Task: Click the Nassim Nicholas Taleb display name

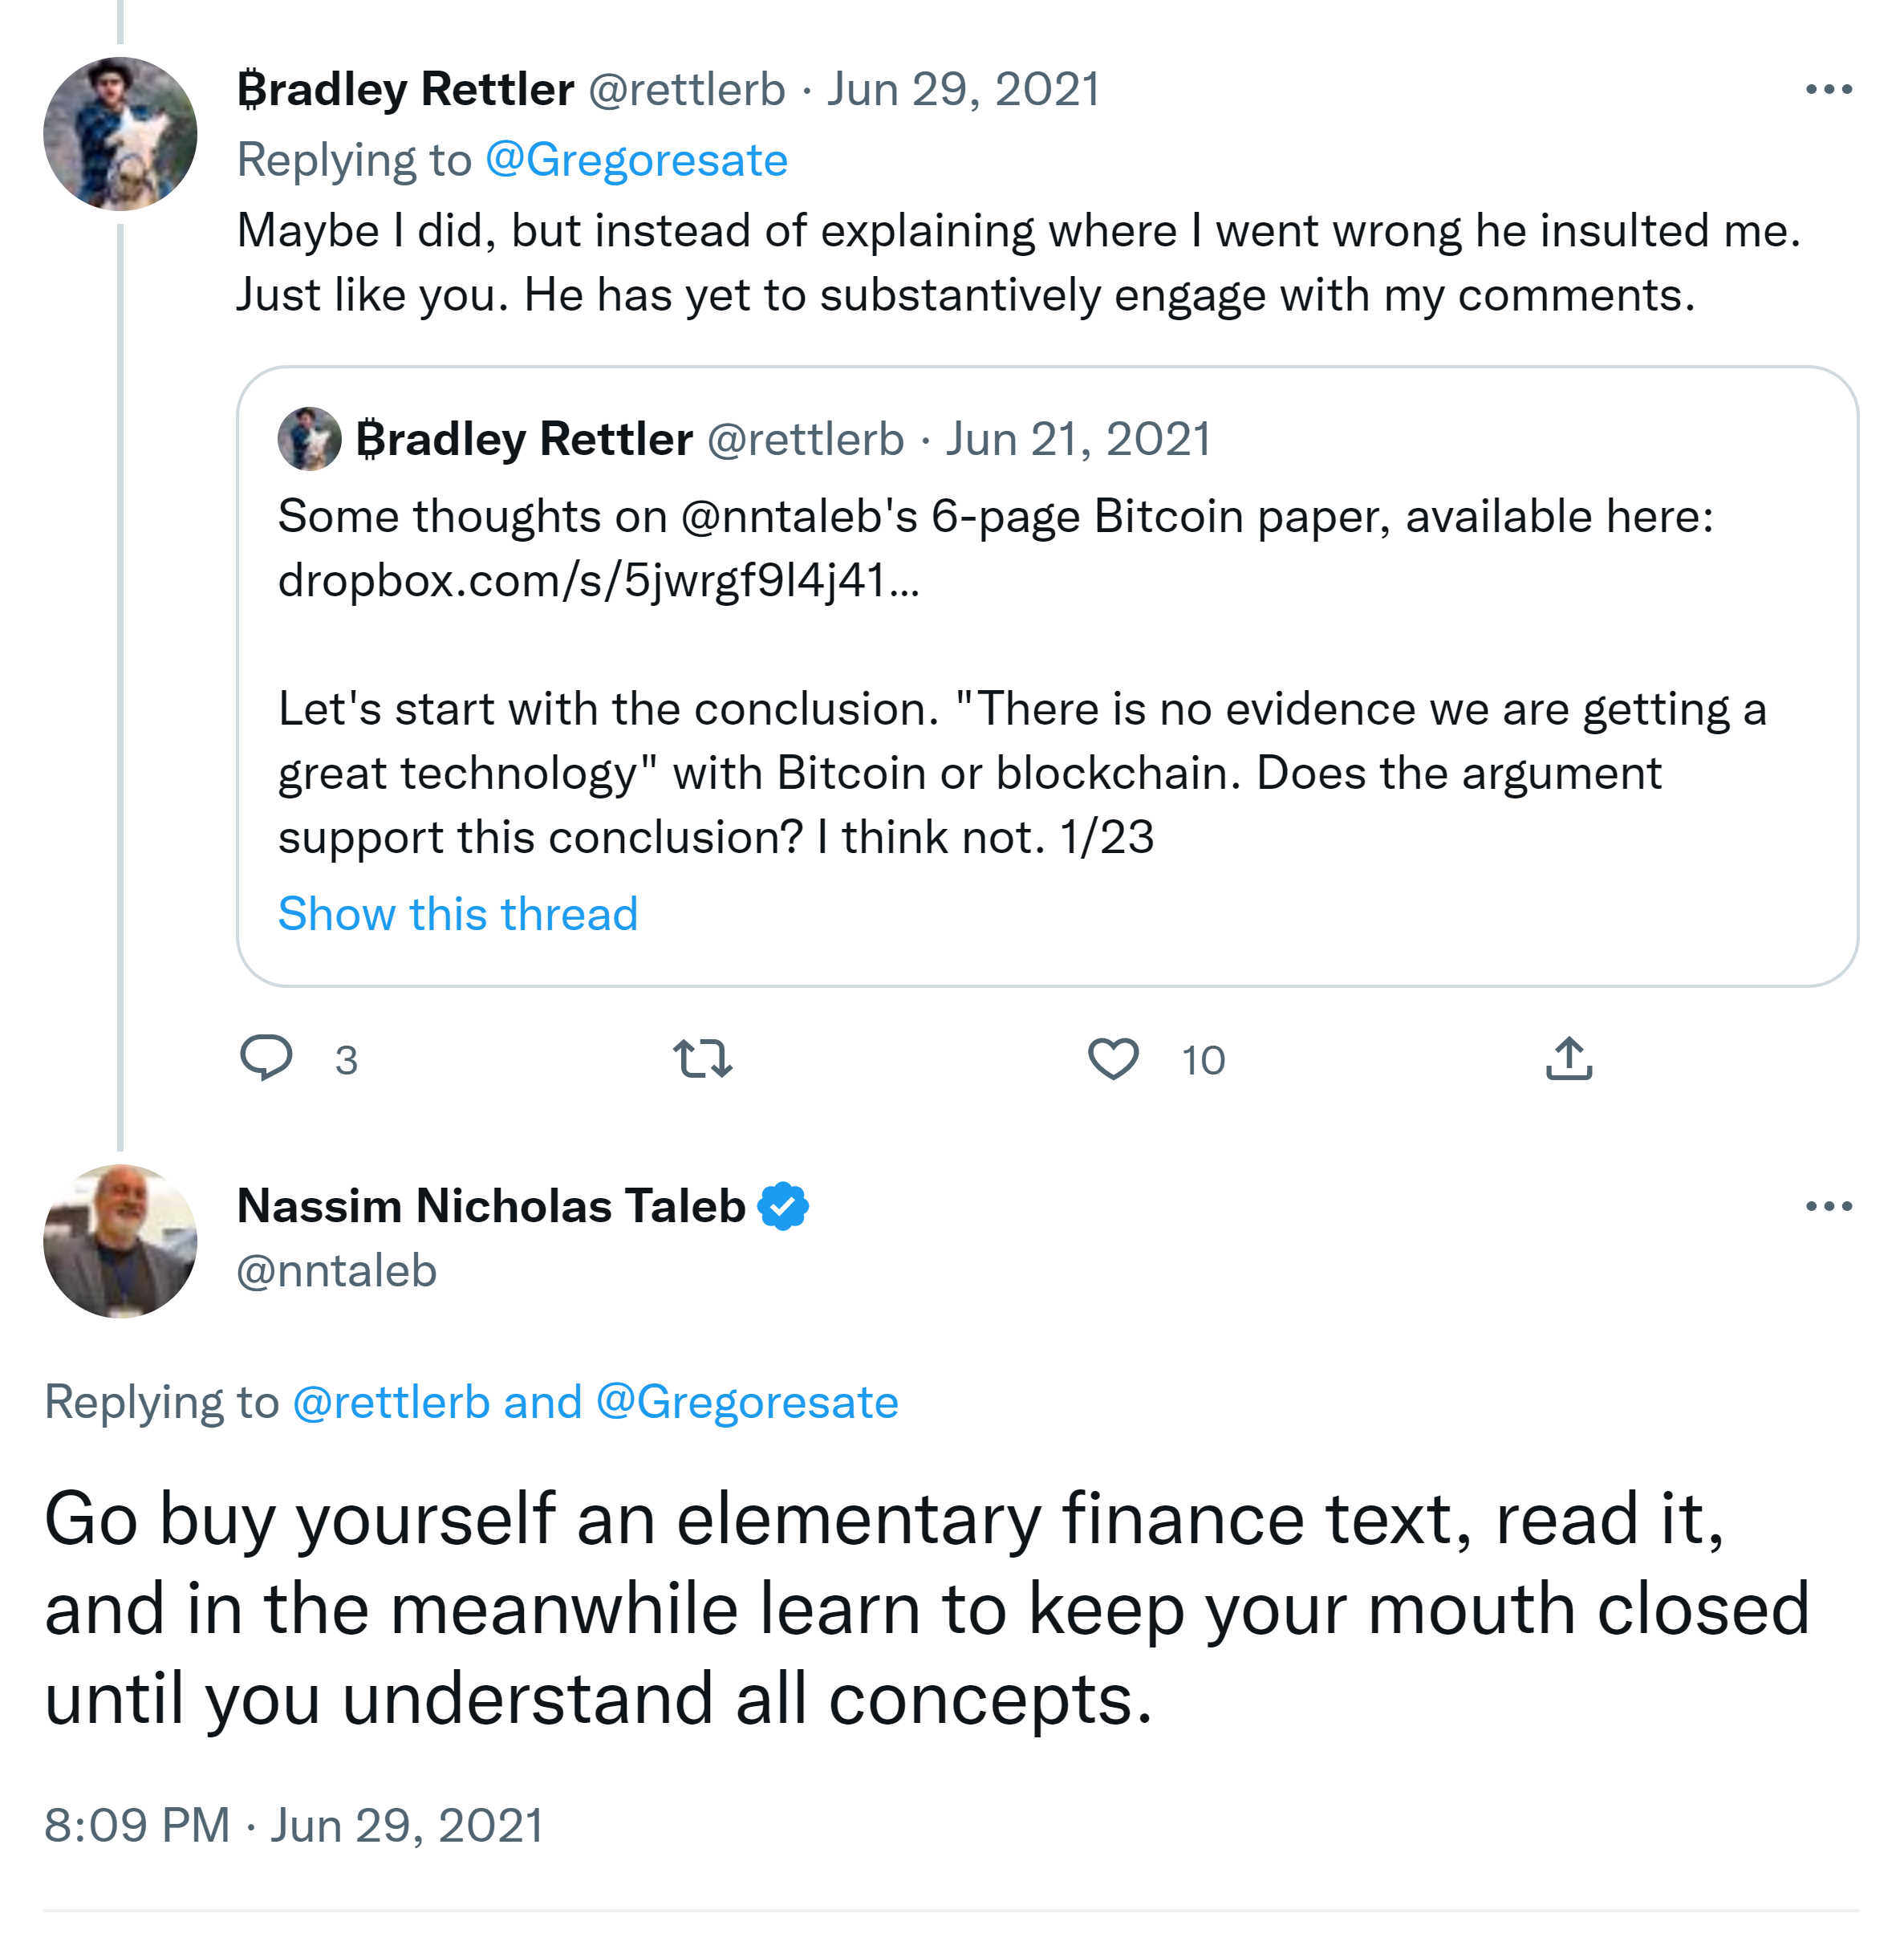Action: coord(490,1206)
